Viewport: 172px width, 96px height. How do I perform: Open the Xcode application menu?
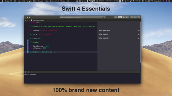point(7,1)
